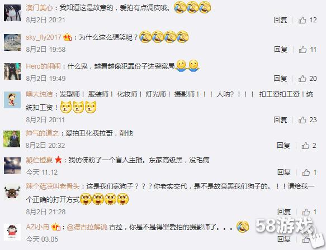Open the avatar of 澳门美心
Viewport: 326px width, 250px height.
click(x=12, y=13)
